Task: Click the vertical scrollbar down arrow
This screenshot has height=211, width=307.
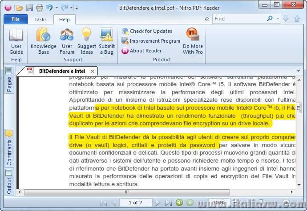Action: pos(299,185)
